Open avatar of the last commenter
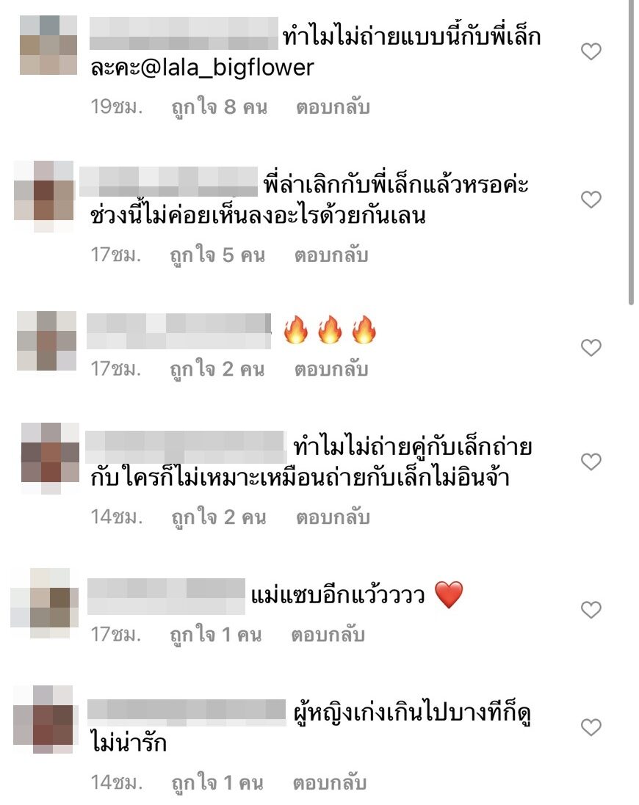639x805 pixels. tap(43, 718)
